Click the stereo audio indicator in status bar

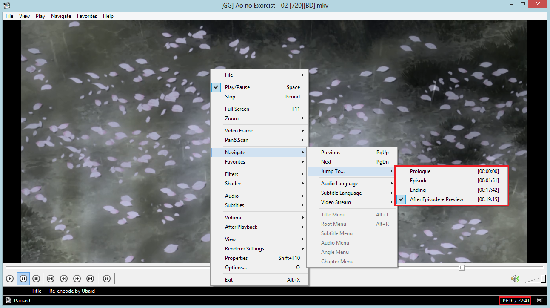point(539,300)
